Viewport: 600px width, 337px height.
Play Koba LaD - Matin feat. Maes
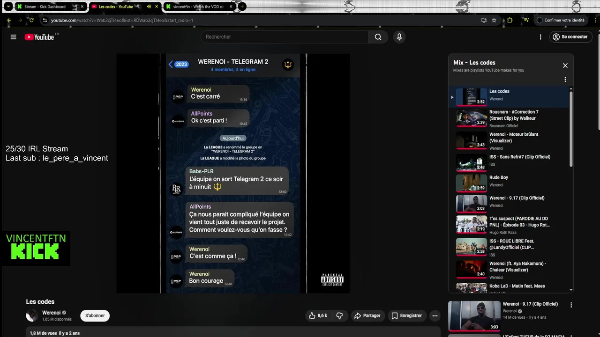[x=509, y=287]
